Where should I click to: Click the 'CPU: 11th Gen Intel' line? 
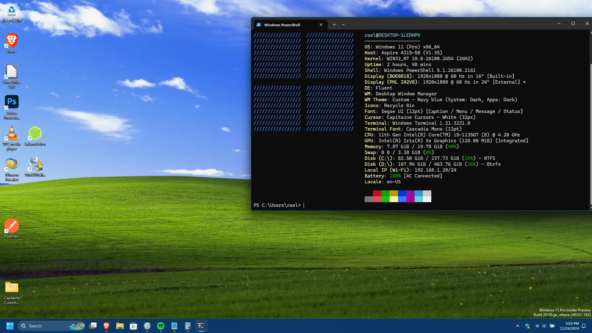click(x=442, y=135)
